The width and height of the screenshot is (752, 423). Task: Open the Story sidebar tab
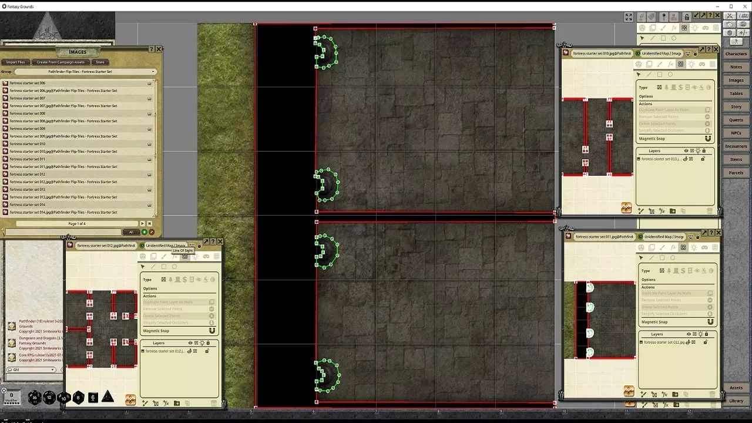pyautogui.click(x=736, y=107)
